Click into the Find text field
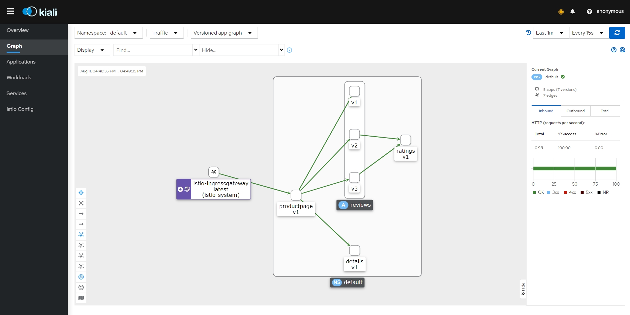Image resolution: width=630 pixels, height=315 pixels. [x=153, y=50]
